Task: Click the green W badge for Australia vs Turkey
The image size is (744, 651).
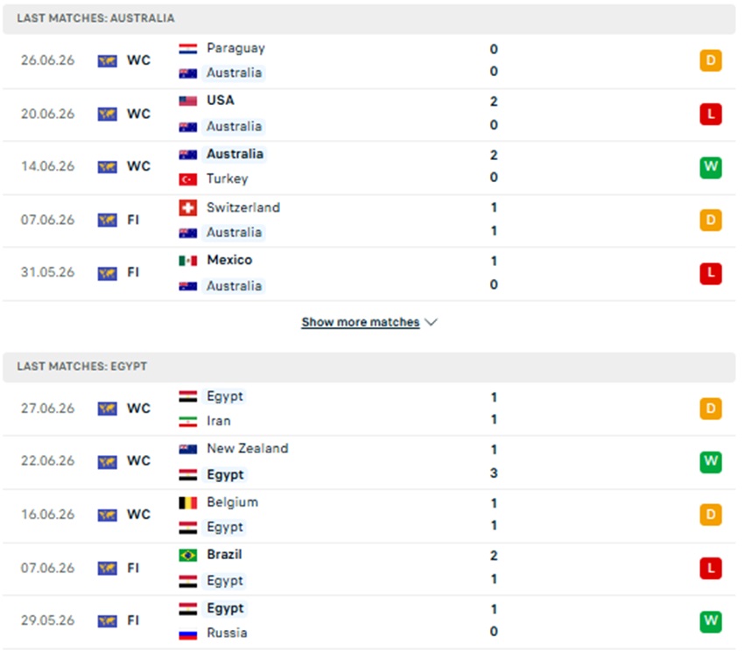Action: (x=711, y=167)
